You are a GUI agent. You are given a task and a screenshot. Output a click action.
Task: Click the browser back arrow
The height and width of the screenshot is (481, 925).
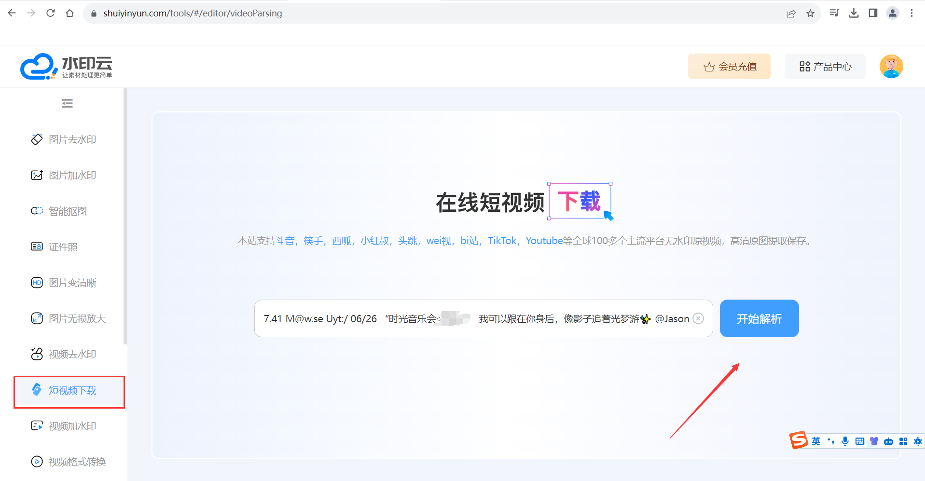pyautogui.click(x=12, y=13)
